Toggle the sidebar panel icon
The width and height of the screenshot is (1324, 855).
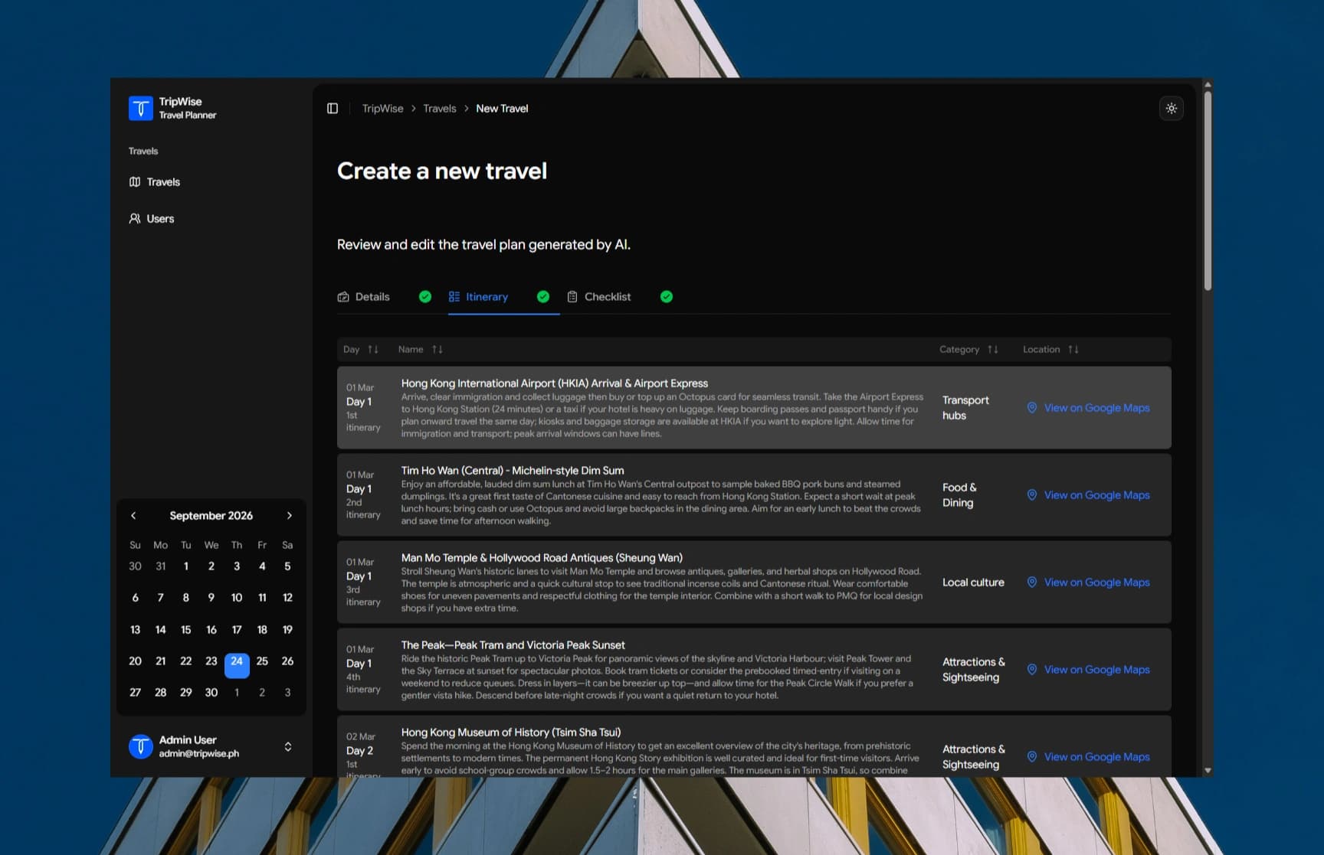pos(333,109)
